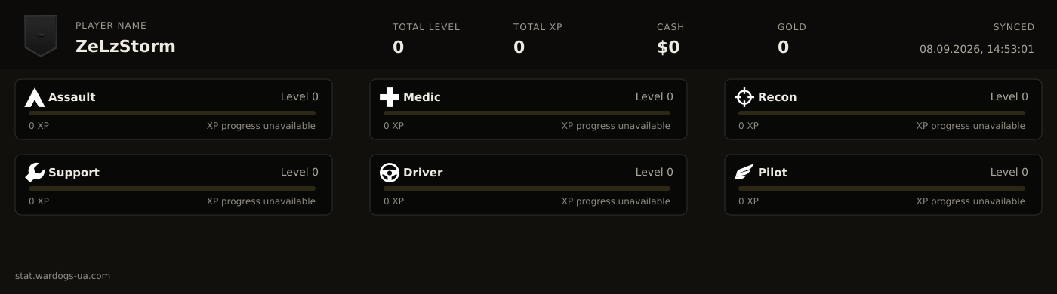Click the Recon crosshair icon

pyautogui.click(x=744, y=97)
